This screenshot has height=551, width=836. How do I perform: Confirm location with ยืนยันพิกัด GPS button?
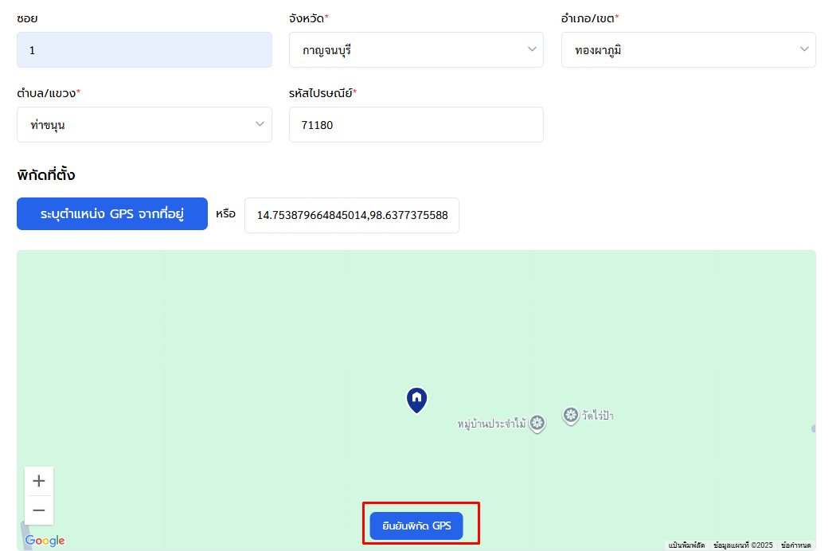416,526
